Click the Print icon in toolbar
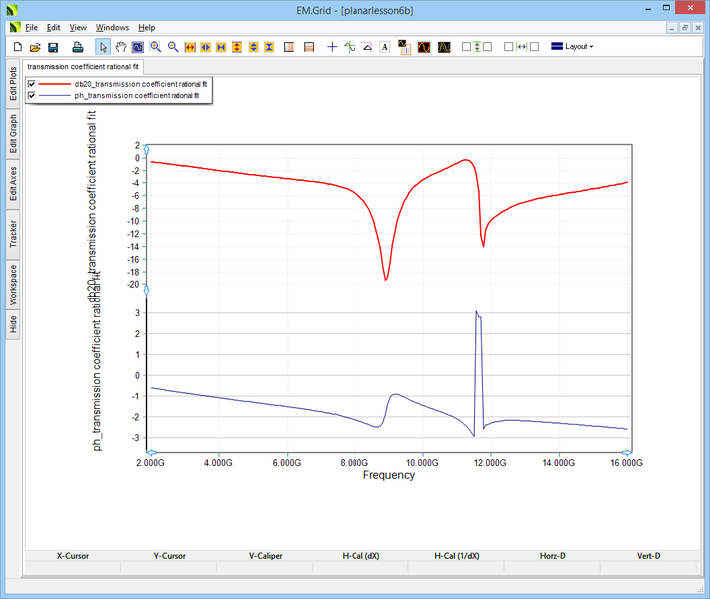Viewport: 710px width, 599px height. 78,47
